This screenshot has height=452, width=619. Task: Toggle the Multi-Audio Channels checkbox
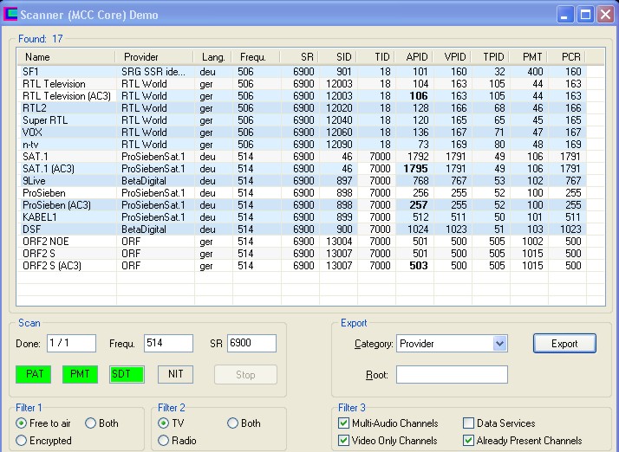point(343,423)
